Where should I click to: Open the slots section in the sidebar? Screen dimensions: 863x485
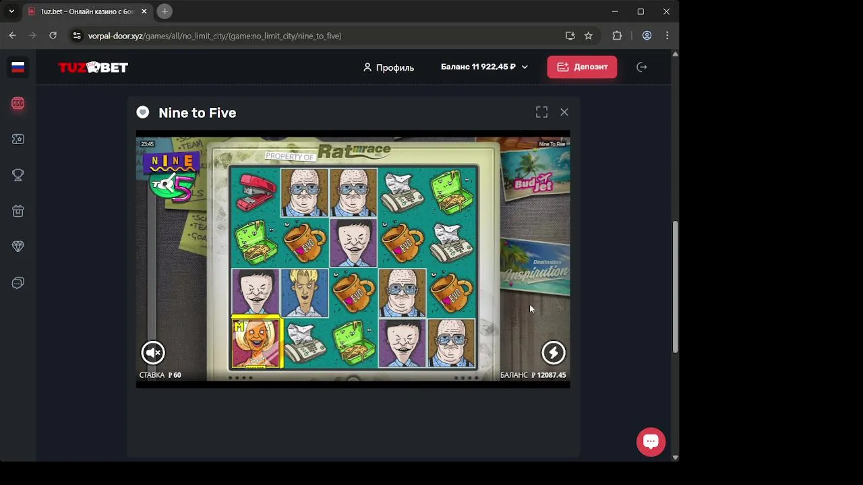point(18,103)
